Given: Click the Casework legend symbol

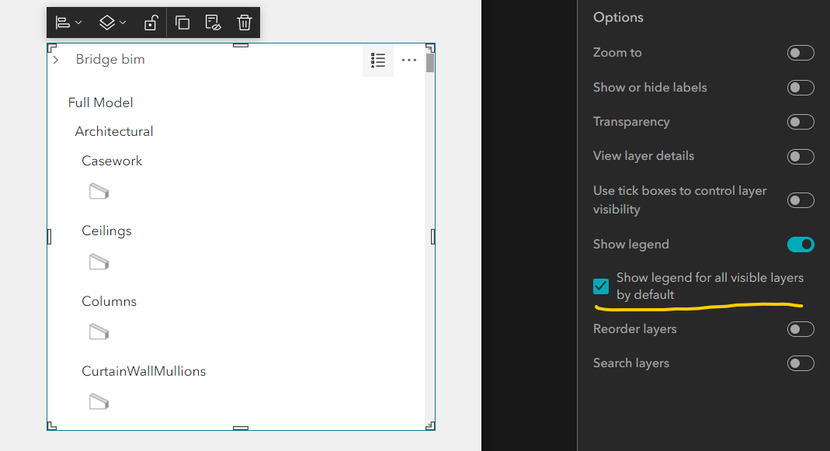Looking at the screenshot, I should (99, 192).
